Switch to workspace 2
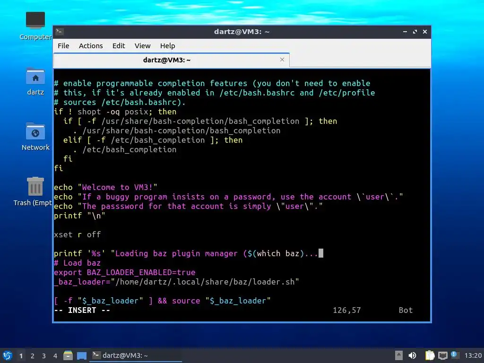484x363 pixels. 33,356
